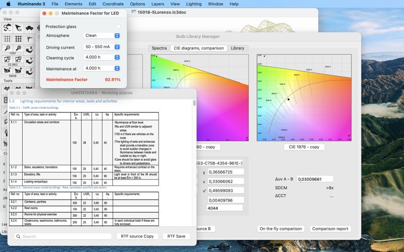Viewport: 404px width, 252px height.
Task: Enable the Protection glass checkbox
Action: 118,27
